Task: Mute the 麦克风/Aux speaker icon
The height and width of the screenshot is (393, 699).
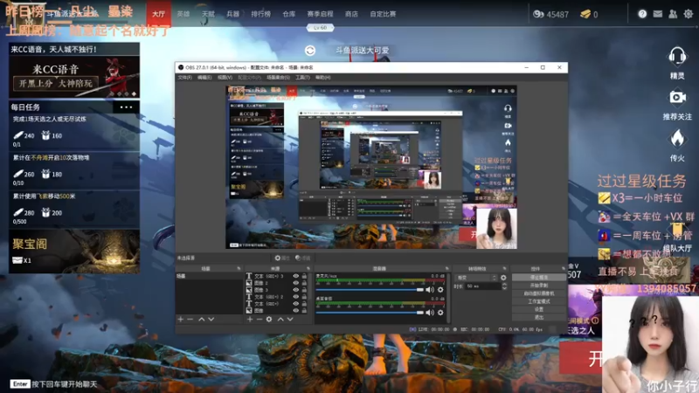Action: pyautogui.click(x=430, y=290)
